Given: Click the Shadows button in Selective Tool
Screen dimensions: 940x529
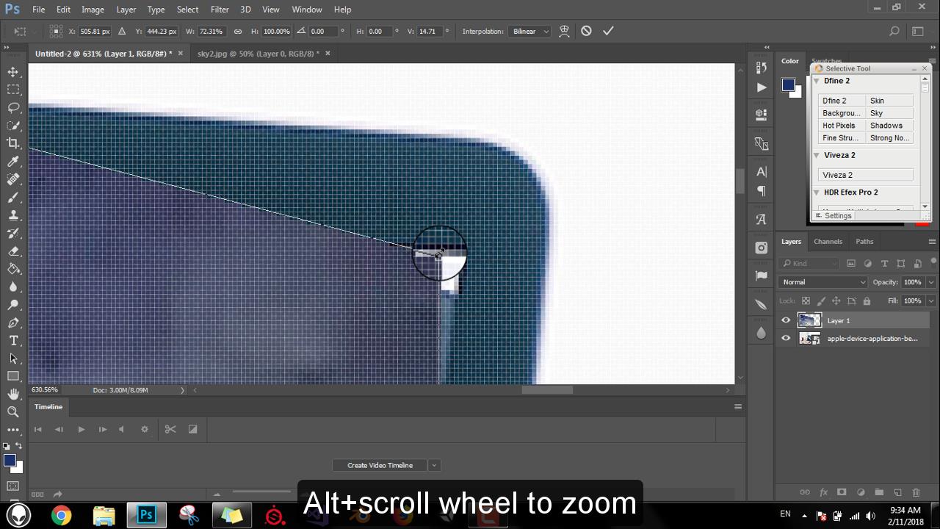Looking at the screenshot, I should point(889,126).
